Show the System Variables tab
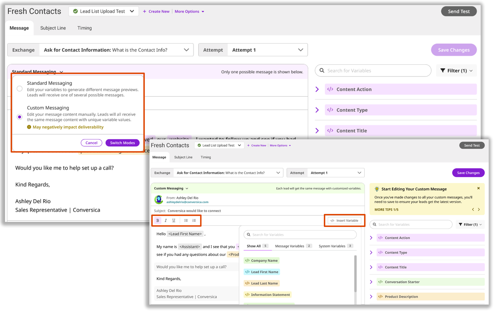 (x=332, y=246)
